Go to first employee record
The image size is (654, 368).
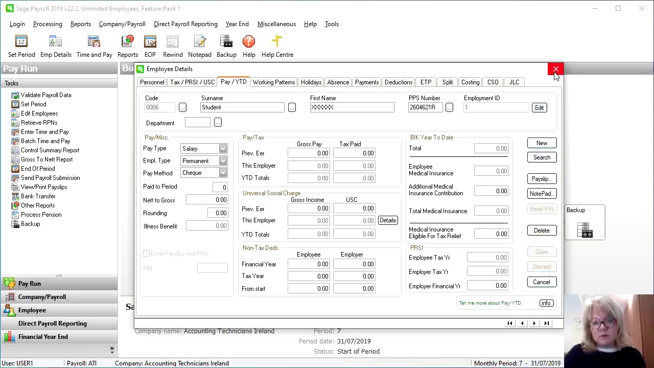pos(509,324)
